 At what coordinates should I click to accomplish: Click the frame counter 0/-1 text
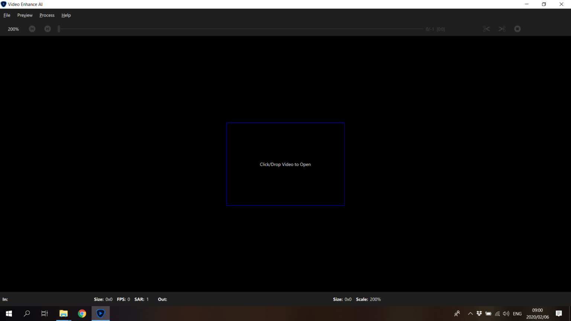click(x=430, y=29)
